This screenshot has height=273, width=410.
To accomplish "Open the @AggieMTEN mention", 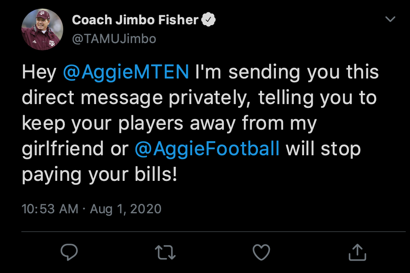I will pos(126,73).
